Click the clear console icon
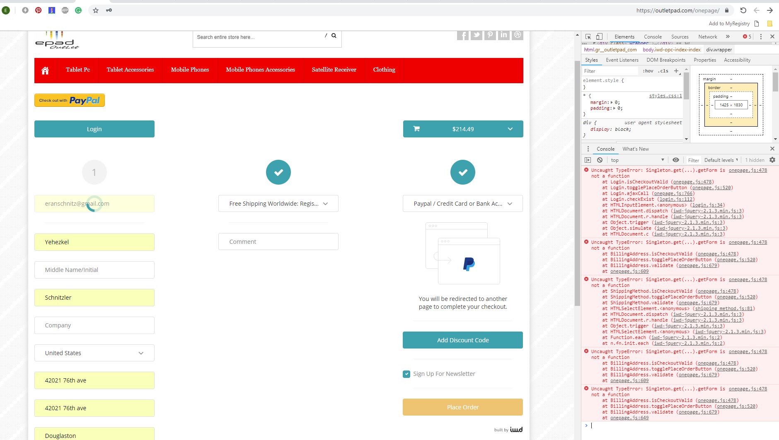The width and height of the screenshot is (779, 440). (x=600, y=160)
